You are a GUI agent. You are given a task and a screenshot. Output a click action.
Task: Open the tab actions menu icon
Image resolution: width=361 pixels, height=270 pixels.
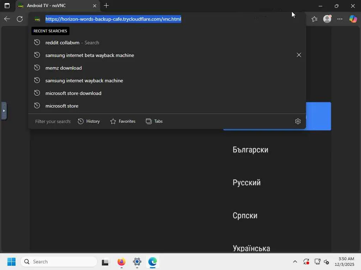click(7, 6)
